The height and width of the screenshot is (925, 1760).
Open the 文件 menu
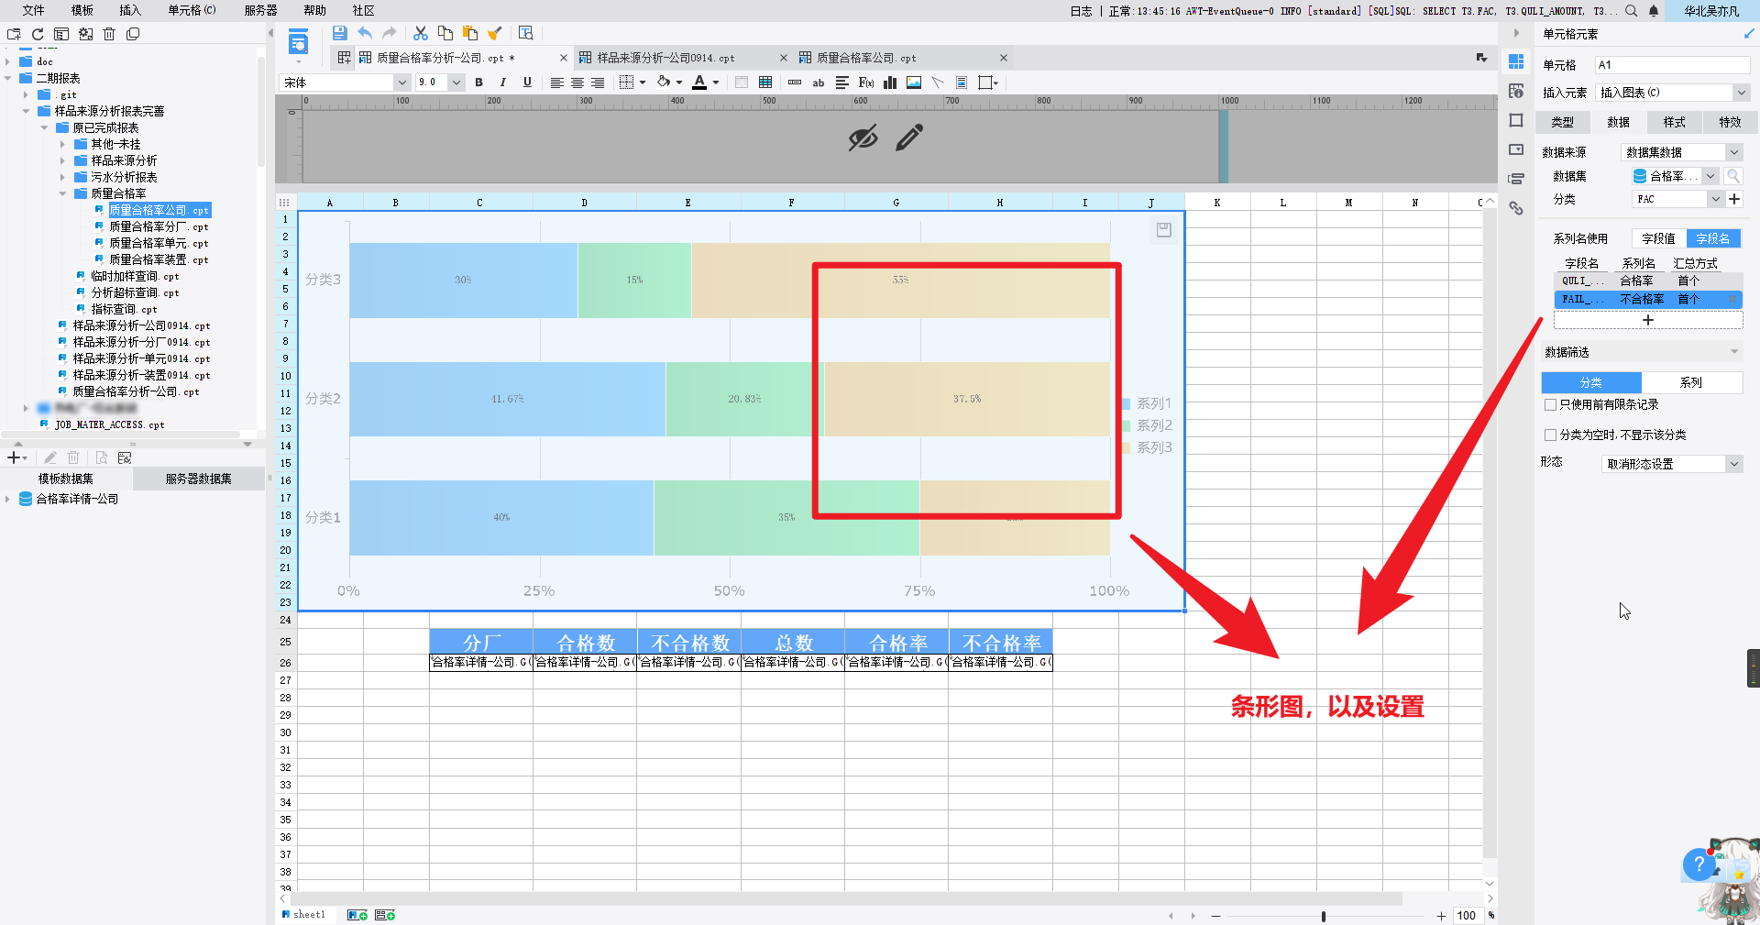tap(34, 10)
